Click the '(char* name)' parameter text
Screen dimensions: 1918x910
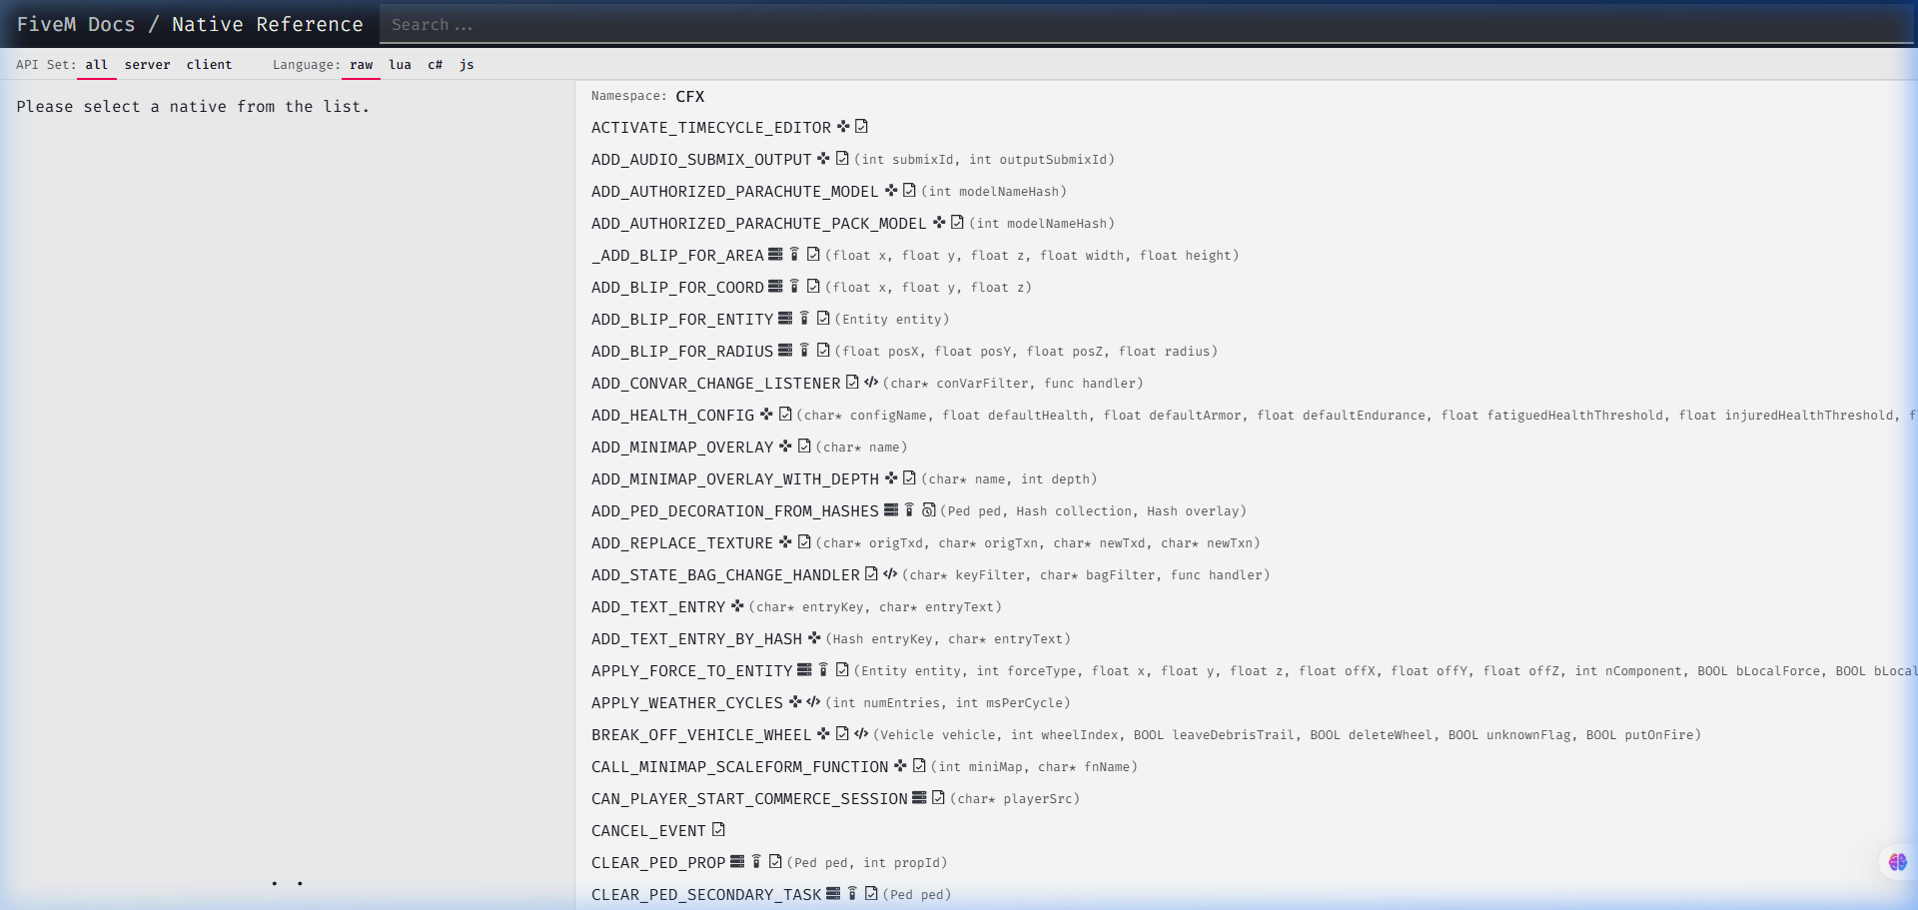tap(861, 448)
